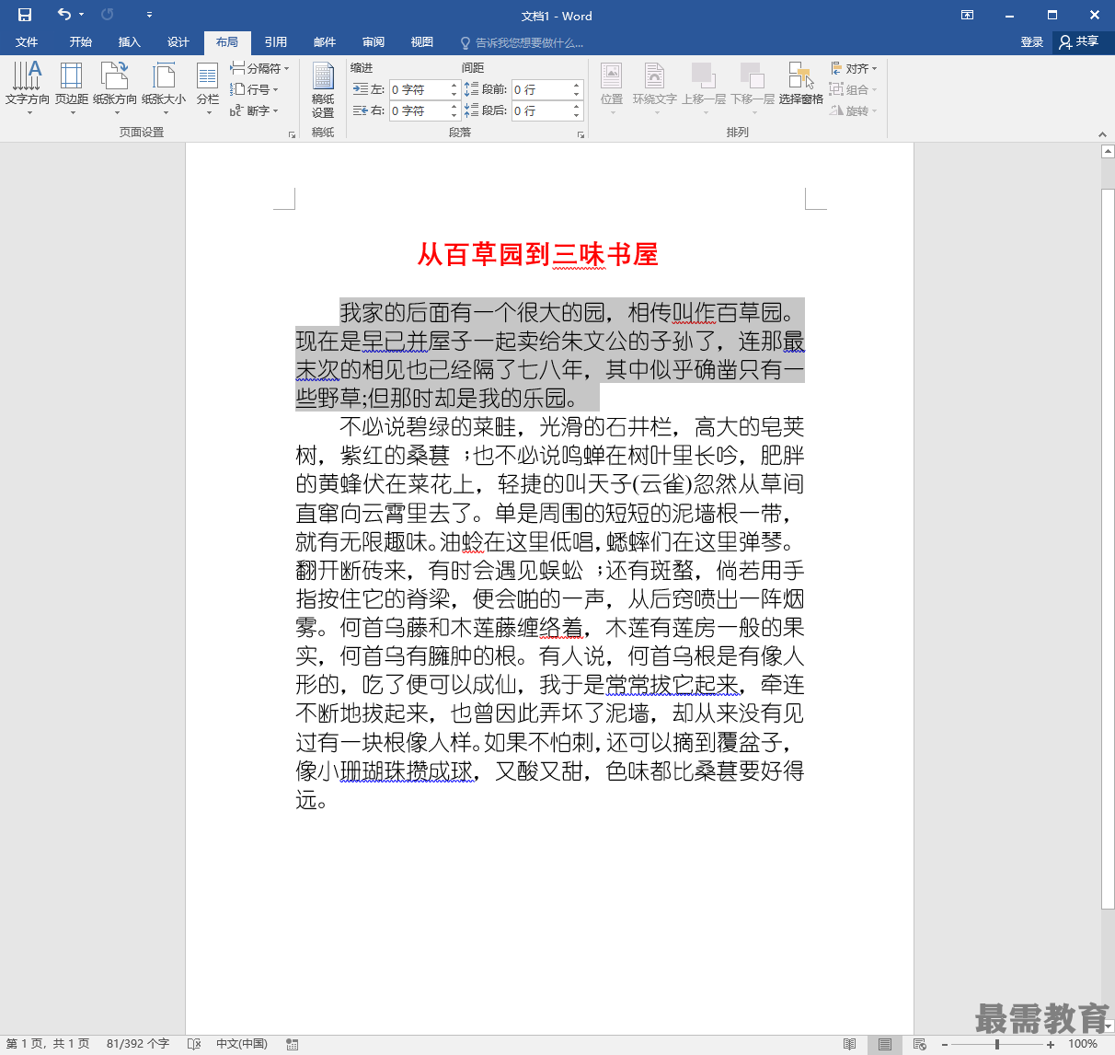
Task: Open 分栏 columns tool
Action: tap(208, 88)
